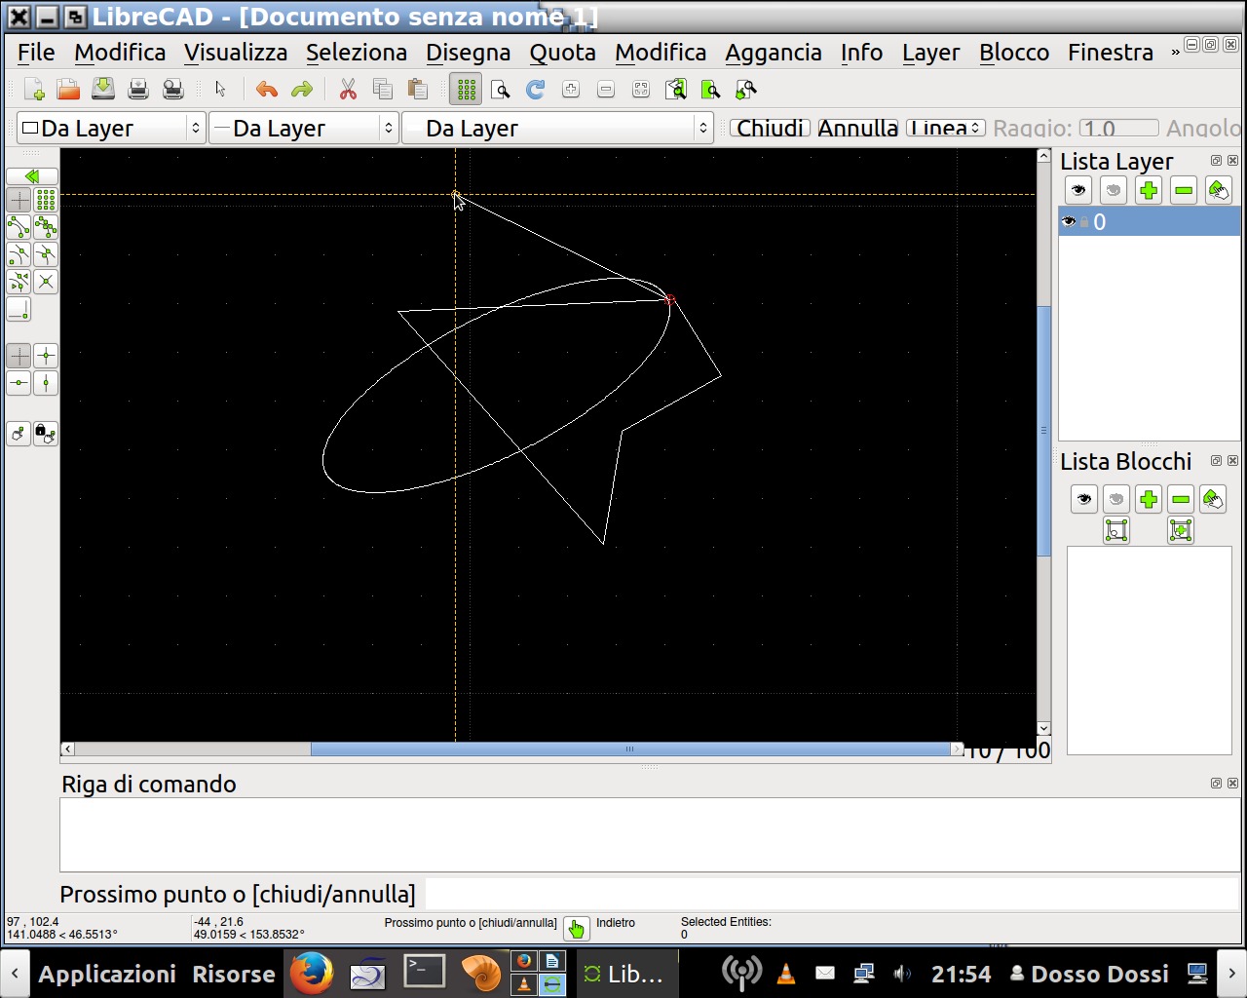Cut selection with scissors icon
1247x998 pixels.
348,90
